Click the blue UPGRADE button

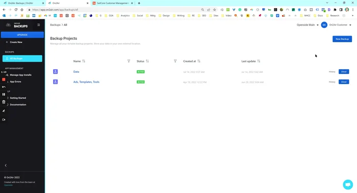point(22,35)
